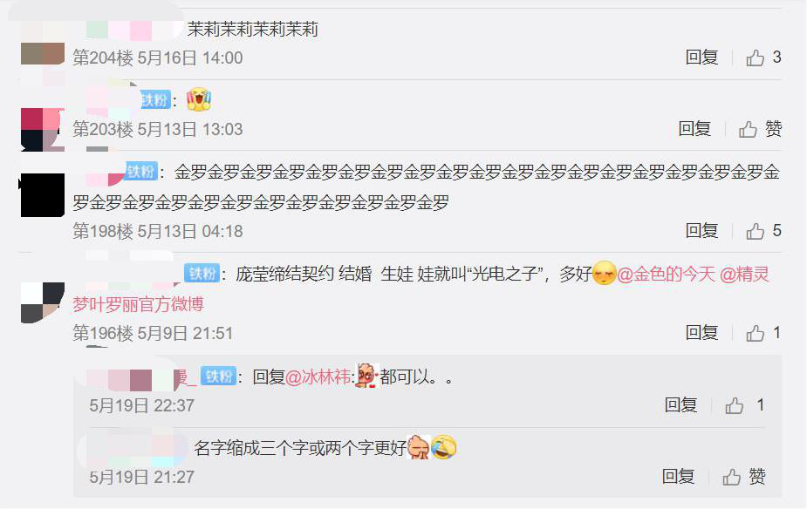Viewport: 807px width, 509px height.
Task: Reply to the floor 204 comment
Action: (701, 57)
